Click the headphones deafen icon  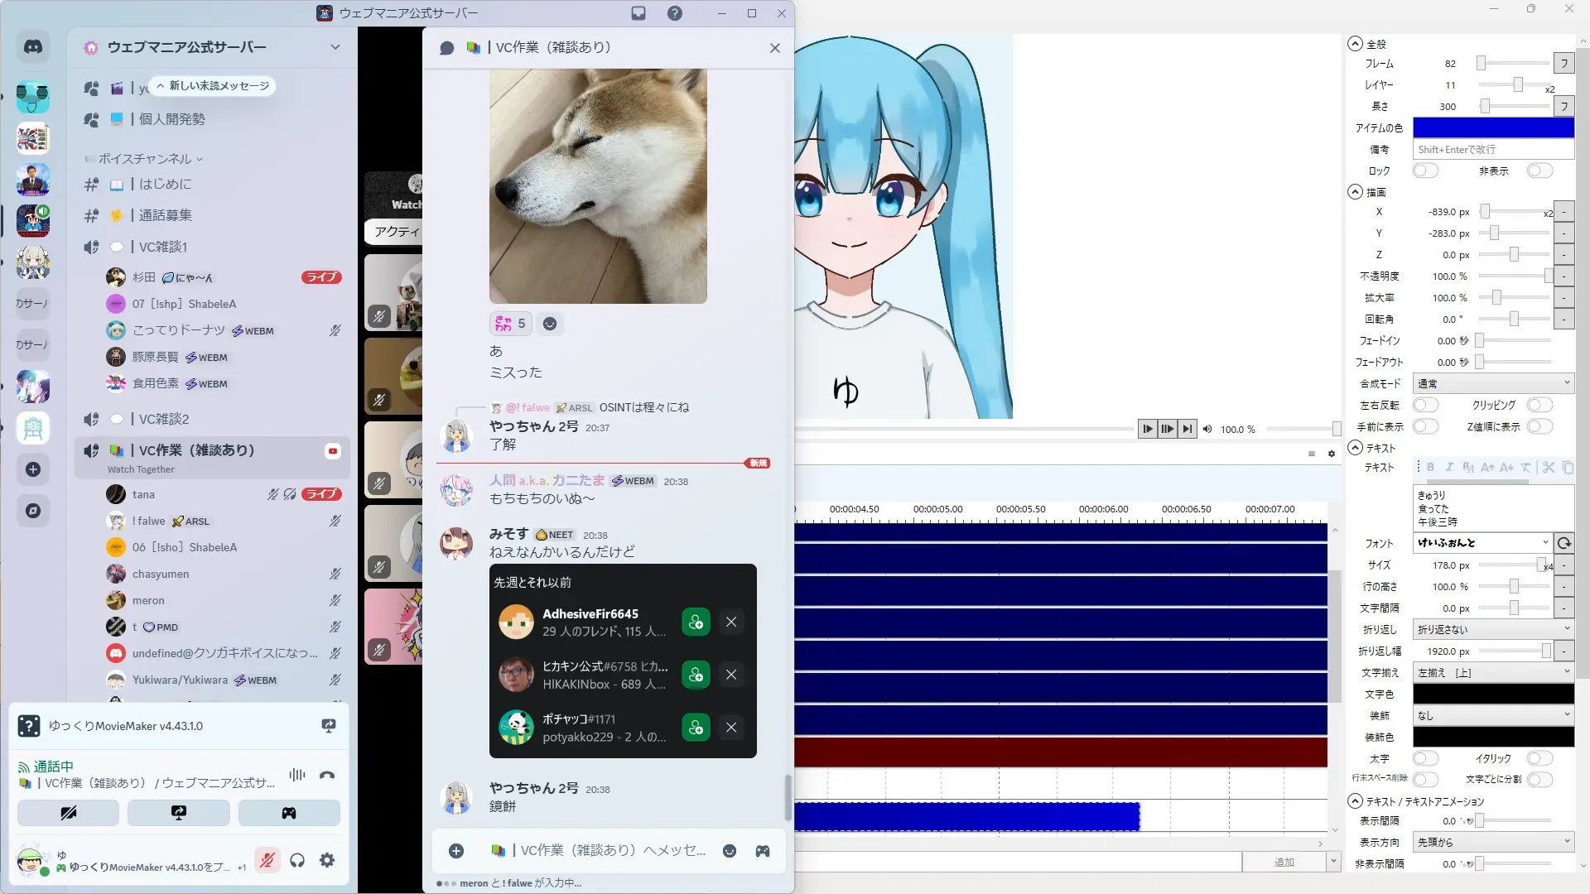pyautogui.click(x=297, y=860)
